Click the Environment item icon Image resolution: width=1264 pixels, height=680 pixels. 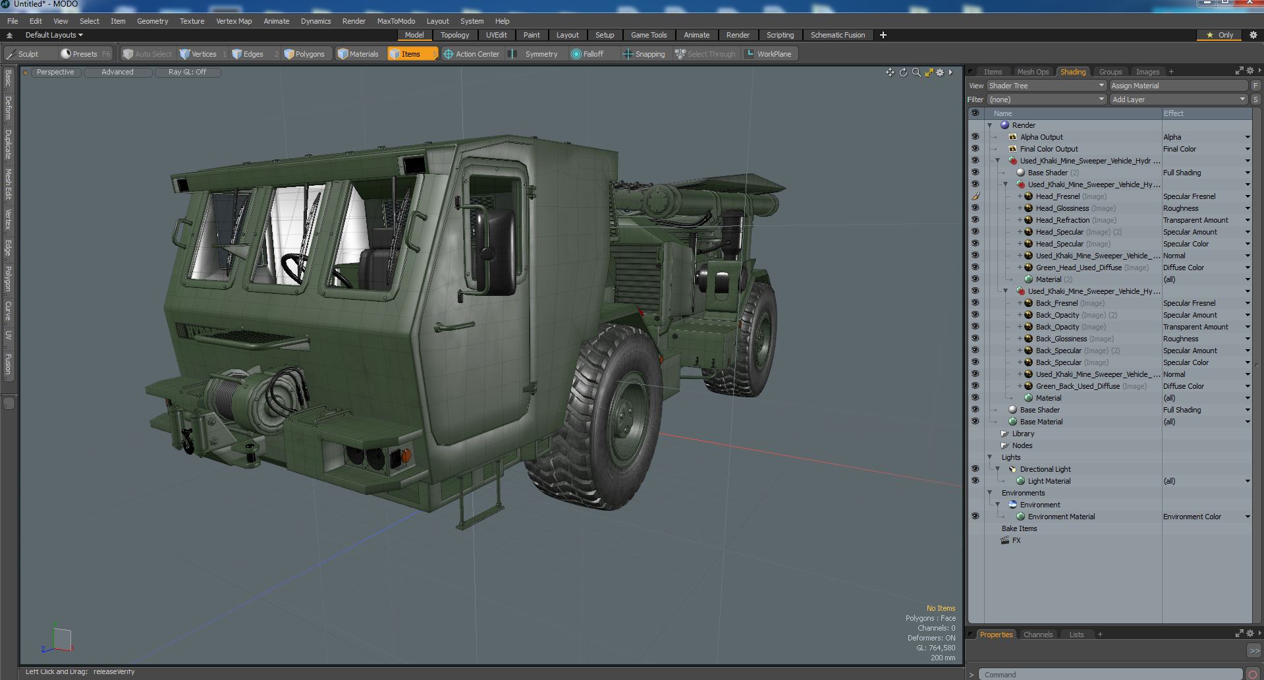(1012, 505)
